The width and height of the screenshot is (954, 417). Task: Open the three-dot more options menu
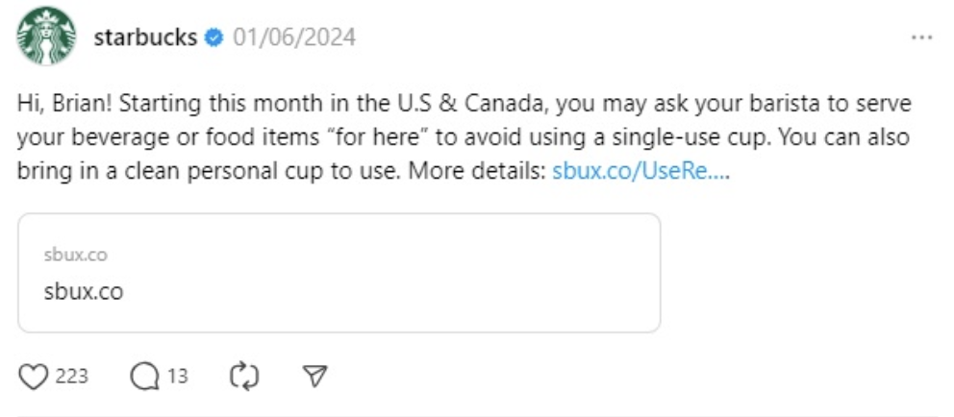click(x=921, y=37)
